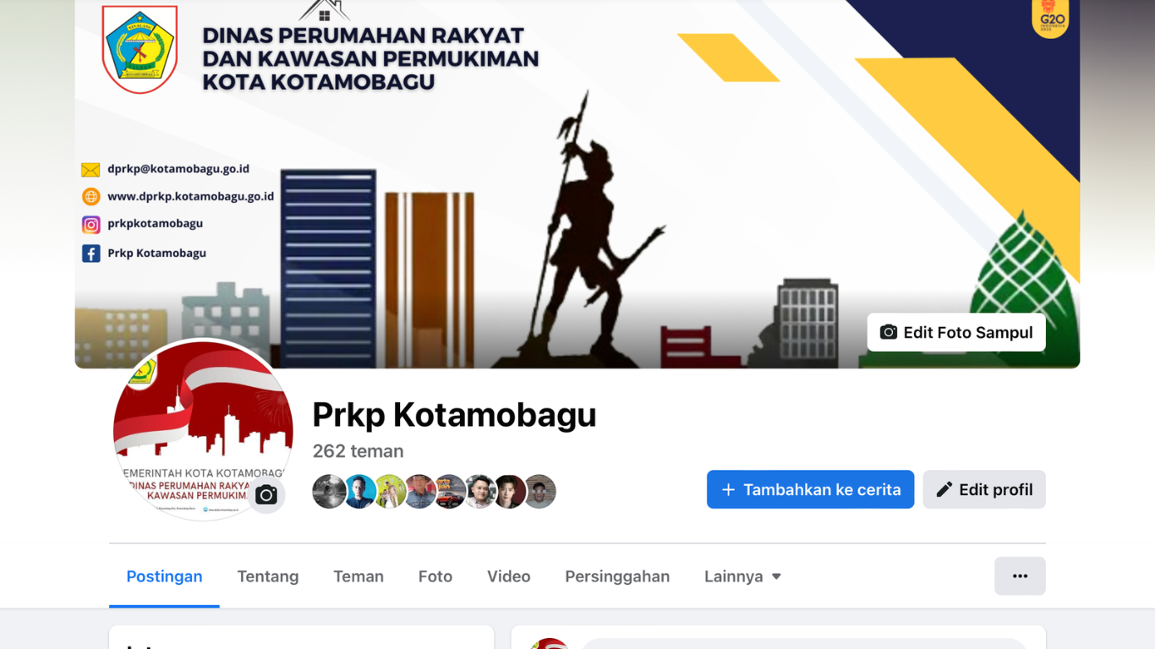
Task: Click the Facebook icon in cover photo
Action: (91, 254)
